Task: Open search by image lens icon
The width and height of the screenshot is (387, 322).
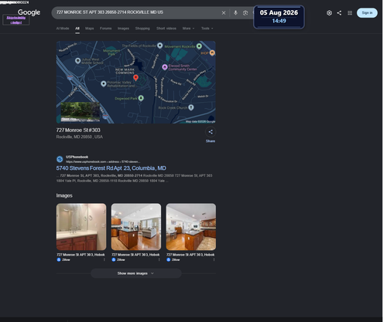Action: [245, 13]
